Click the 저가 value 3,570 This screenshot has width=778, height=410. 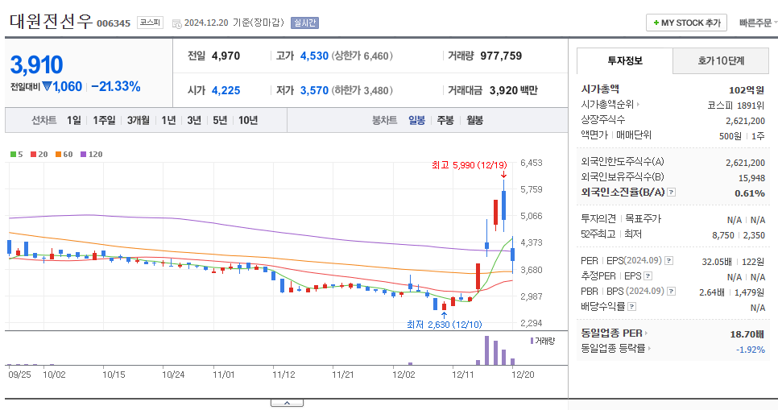point(315,90)
